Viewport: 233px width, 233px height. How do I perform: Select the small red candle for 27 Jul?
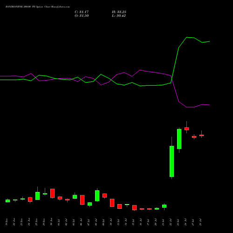coord(194,137)
